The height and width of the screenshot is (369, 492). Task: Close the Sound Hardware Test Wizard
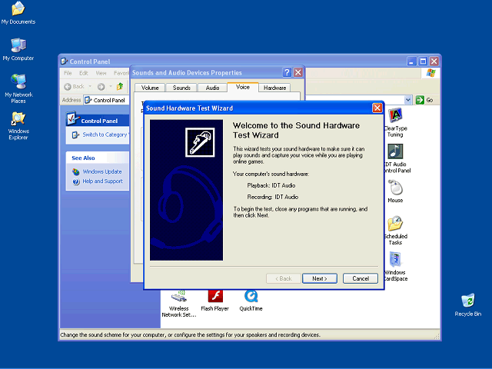[x=377, y=108]
